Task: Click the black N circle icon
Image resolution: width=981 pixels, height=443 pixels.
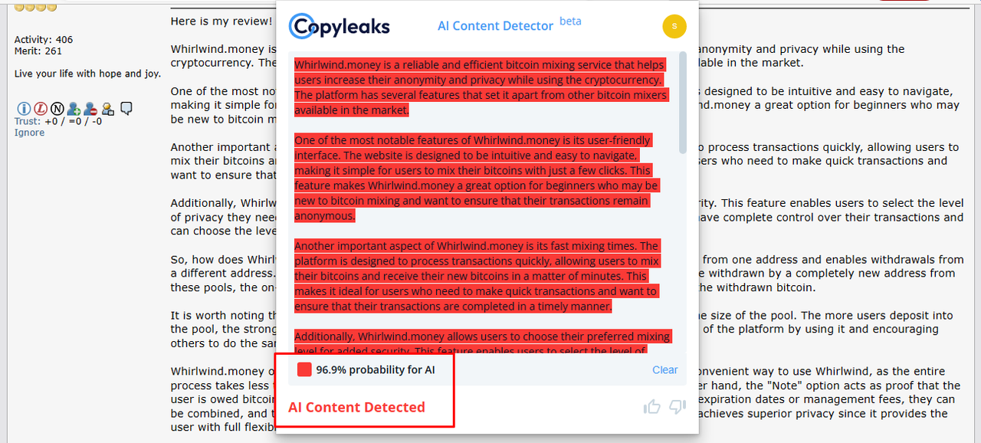Action: point(57,109)
